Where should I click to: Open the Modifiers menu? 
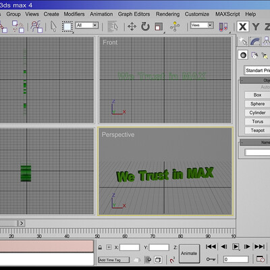pyautogui.click(x=74, y=14)
